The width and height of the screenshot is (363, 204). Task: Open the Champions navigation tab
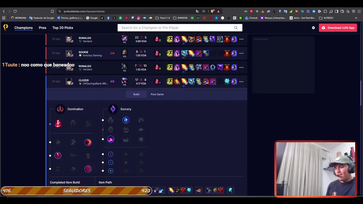[x=24, y=28]
